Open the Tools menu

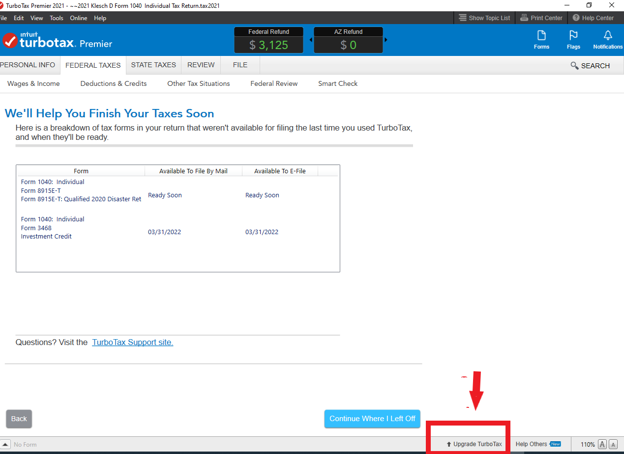[x=57, y=18]
